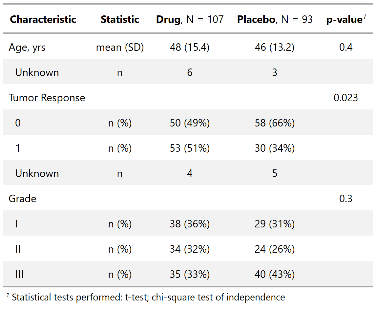Select the Grade row label
This screenshot has height=309, width=376.
click(x=23, y=199)
